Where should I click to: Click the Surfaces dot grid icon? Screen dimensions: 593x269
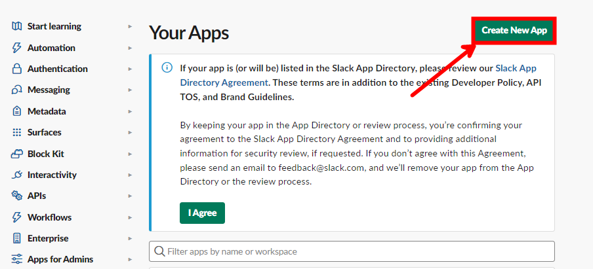click(16, 132)
